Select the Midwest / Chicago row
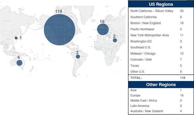Screen dimensions: 194x115 [161, 53]
